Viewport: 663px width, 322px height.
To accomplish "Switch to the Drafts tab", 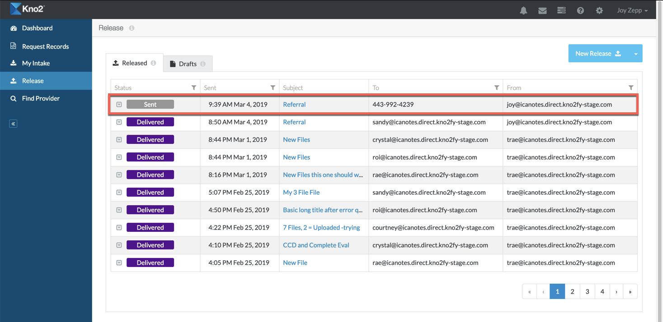I will click(x=188, y=64).
